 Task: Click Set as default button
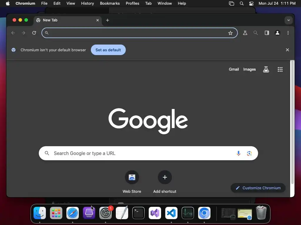point(108,50)
